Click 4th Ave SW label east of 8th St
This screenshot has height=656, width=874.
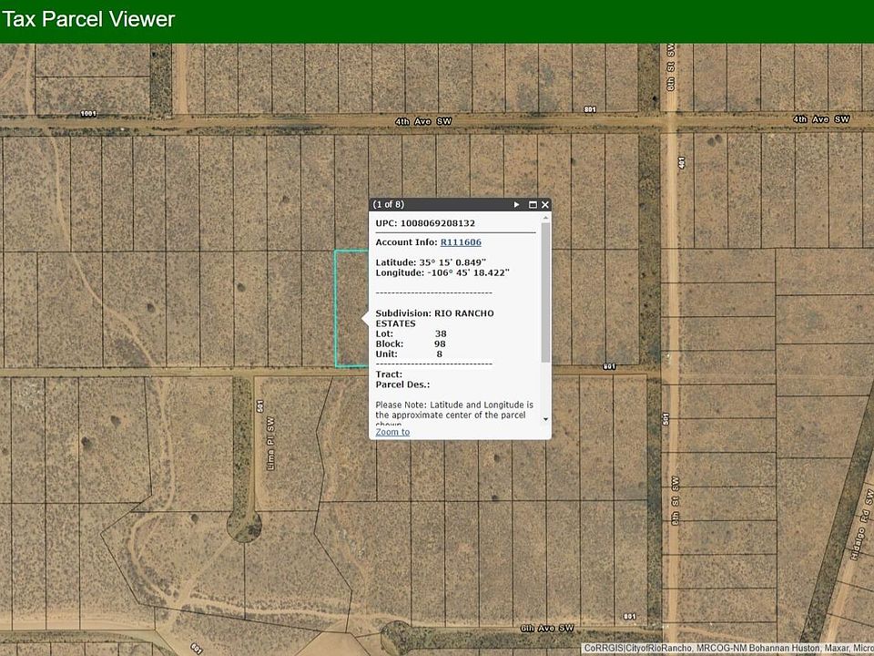tap(820, 119)
